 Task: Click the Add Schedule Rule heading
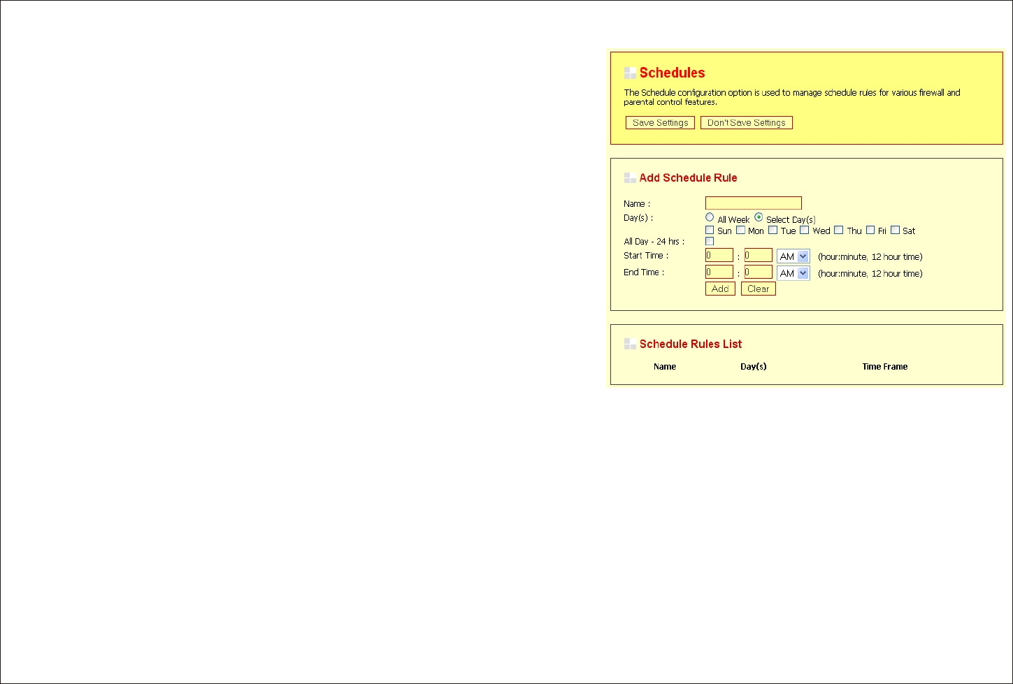click(689, 177)
